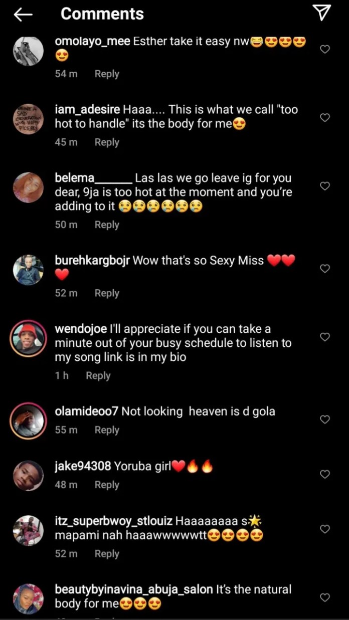Like itz_superbwoy_stlouiz's comment

tap(325, 529)
